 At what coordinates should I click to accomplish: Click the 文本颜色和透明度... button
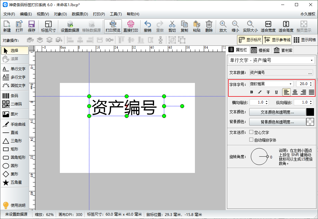point(277,112)
